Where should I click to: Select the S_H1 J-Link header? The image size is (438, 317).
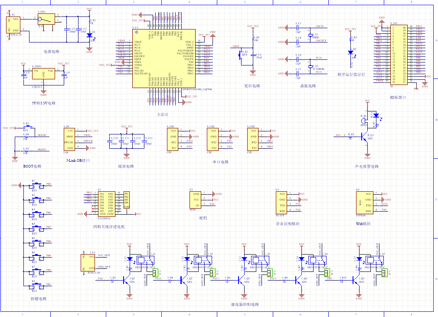tap(69, 139)
